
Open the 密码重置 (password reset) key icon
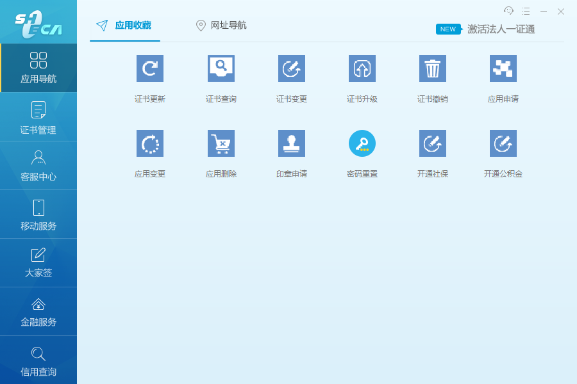[x=362, y=143]
